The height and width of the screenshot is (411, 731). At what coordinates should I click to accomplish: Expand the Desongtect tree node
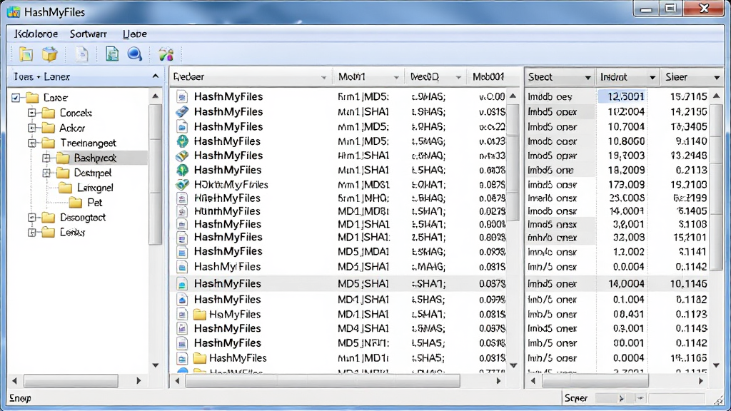[31, 218]
